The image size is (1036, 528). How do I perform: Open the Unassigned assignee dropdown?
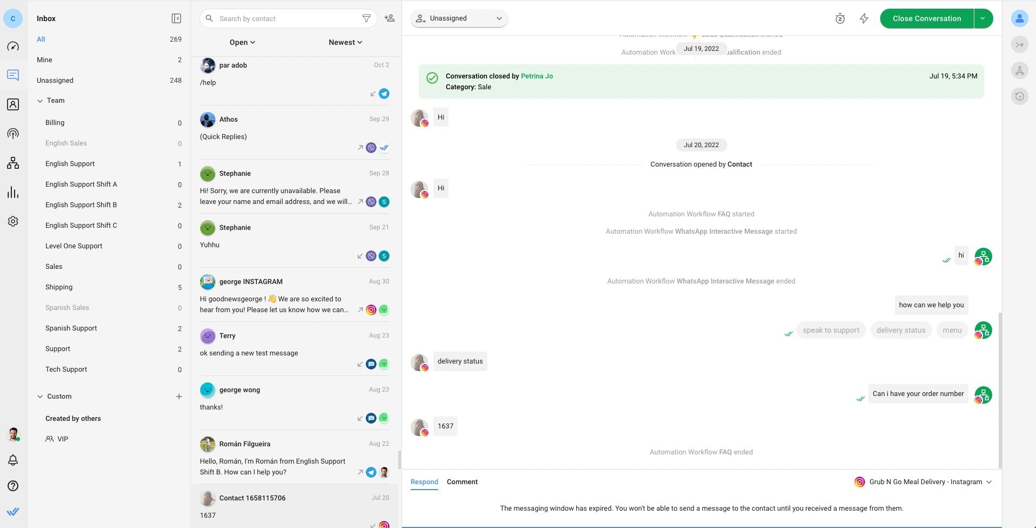point(459,18)
